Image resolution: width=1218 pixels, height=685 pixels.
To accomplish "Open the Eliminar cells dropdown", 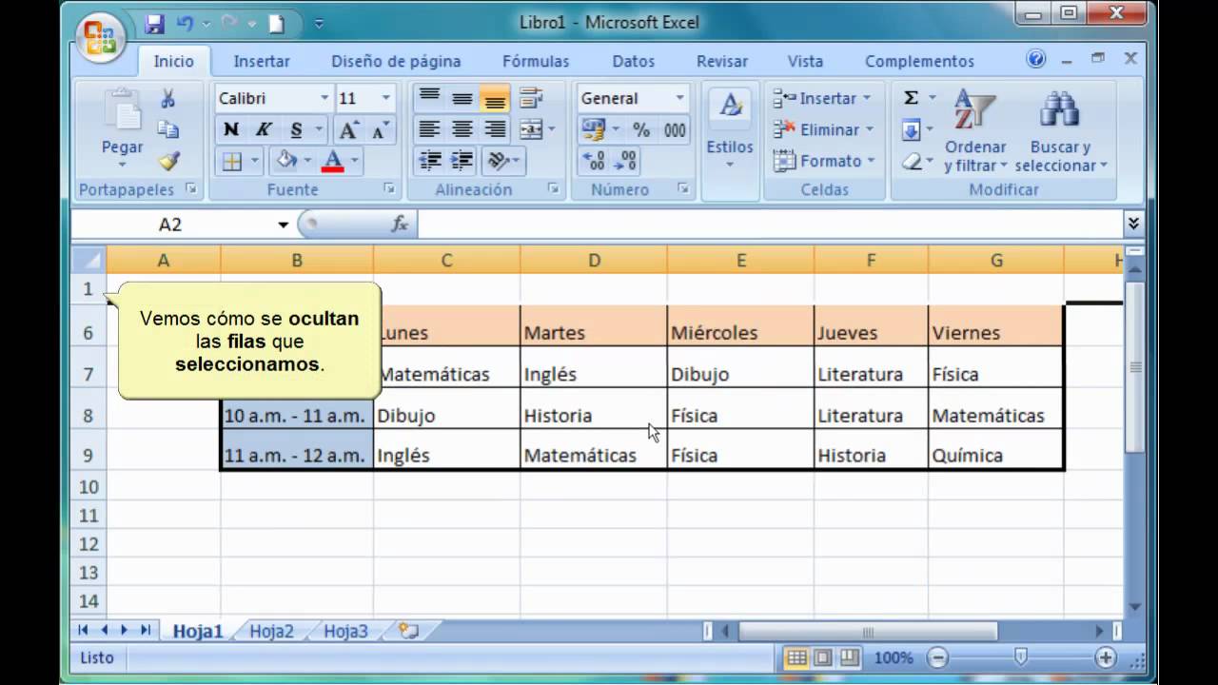I will click(822, 129).
